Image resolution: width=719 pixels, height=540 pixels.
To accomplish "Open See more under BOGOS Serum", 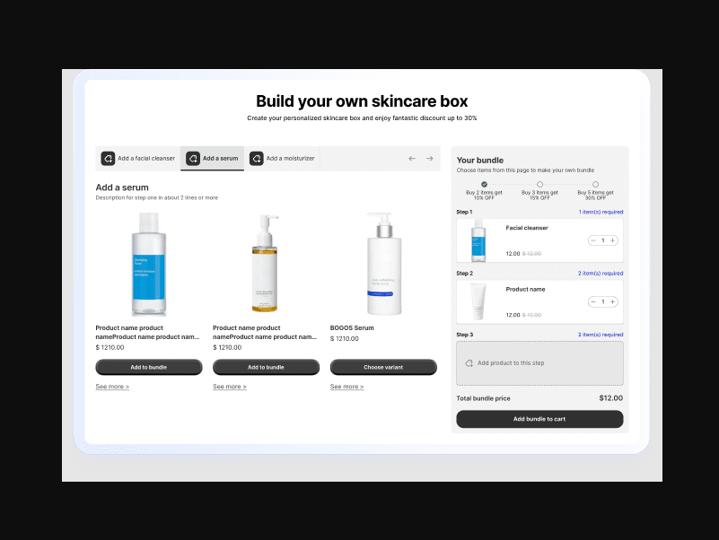I will click(347, 387).
